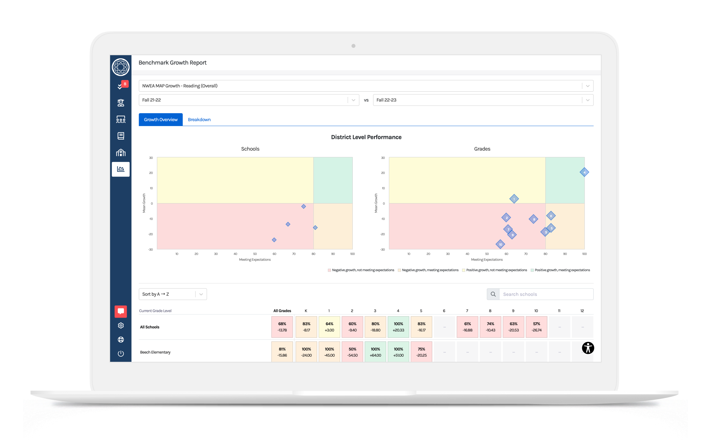Click All Schools grade 10 cell 57%
This screenshot has height=440, width=711.
point(536,327)
